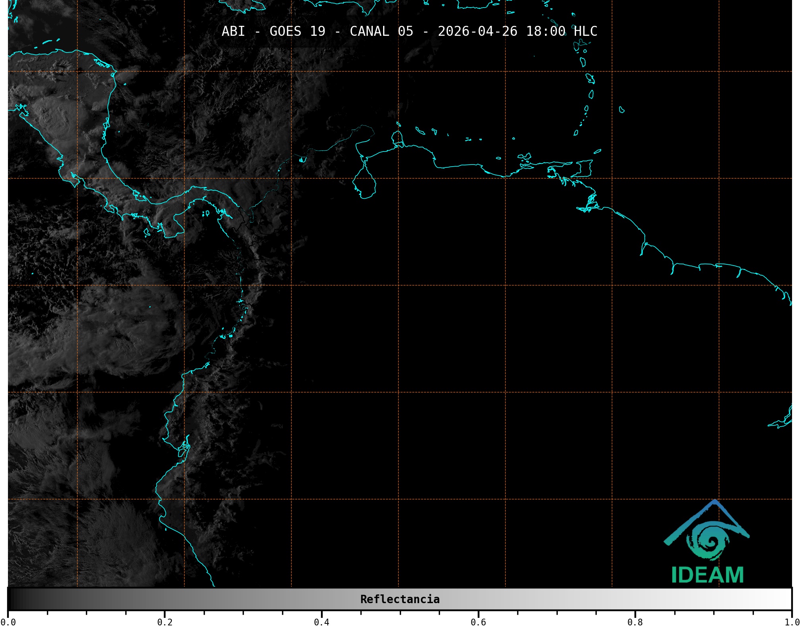Click the Barbados island outline

click(621, 110)
